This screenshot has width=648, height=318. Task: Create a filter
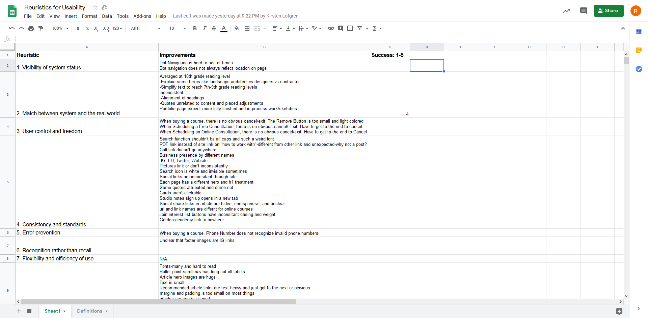coord(360,28)
